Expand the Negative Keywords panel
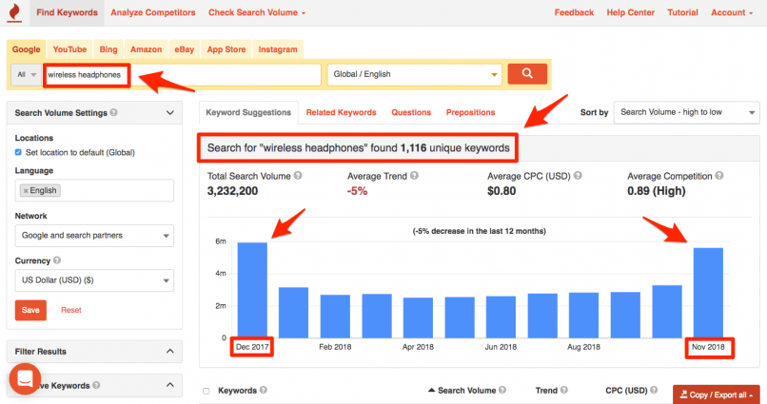 click(169, 385)
